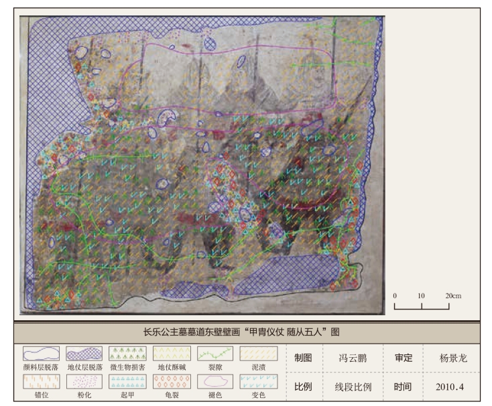492x406 pixels.
Task: Click the scale bar label 20cm
Action: coord(453,295)
